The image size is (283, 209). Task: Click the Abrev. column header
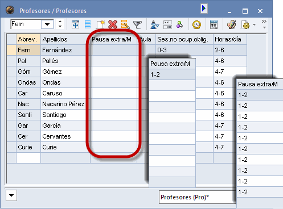(x=28, y=39)
